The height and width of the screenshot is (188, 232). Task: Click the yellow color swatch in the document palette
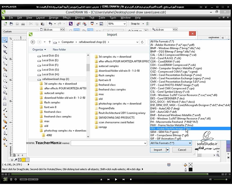point(23,160)
